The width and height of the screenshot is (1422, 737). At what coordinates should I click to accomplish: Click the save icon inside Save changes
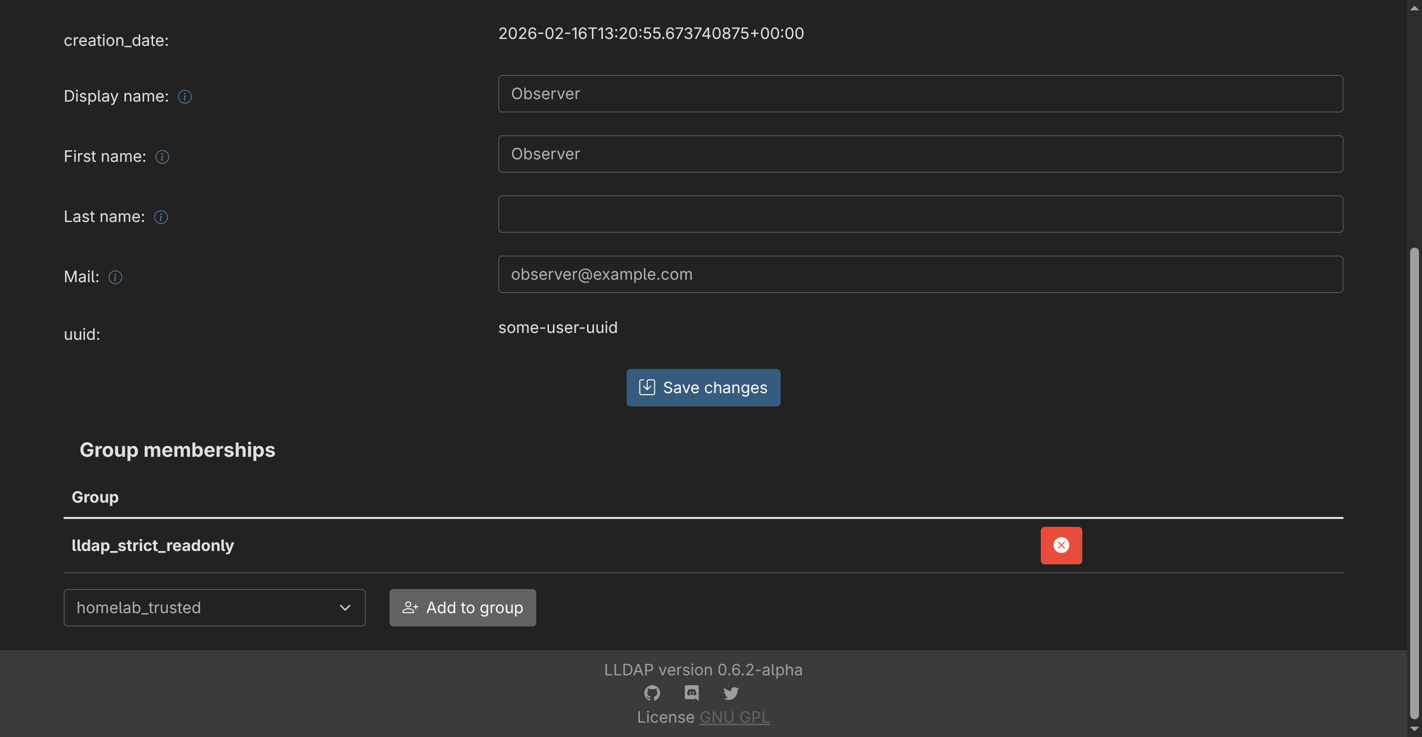tap(647, 387)
